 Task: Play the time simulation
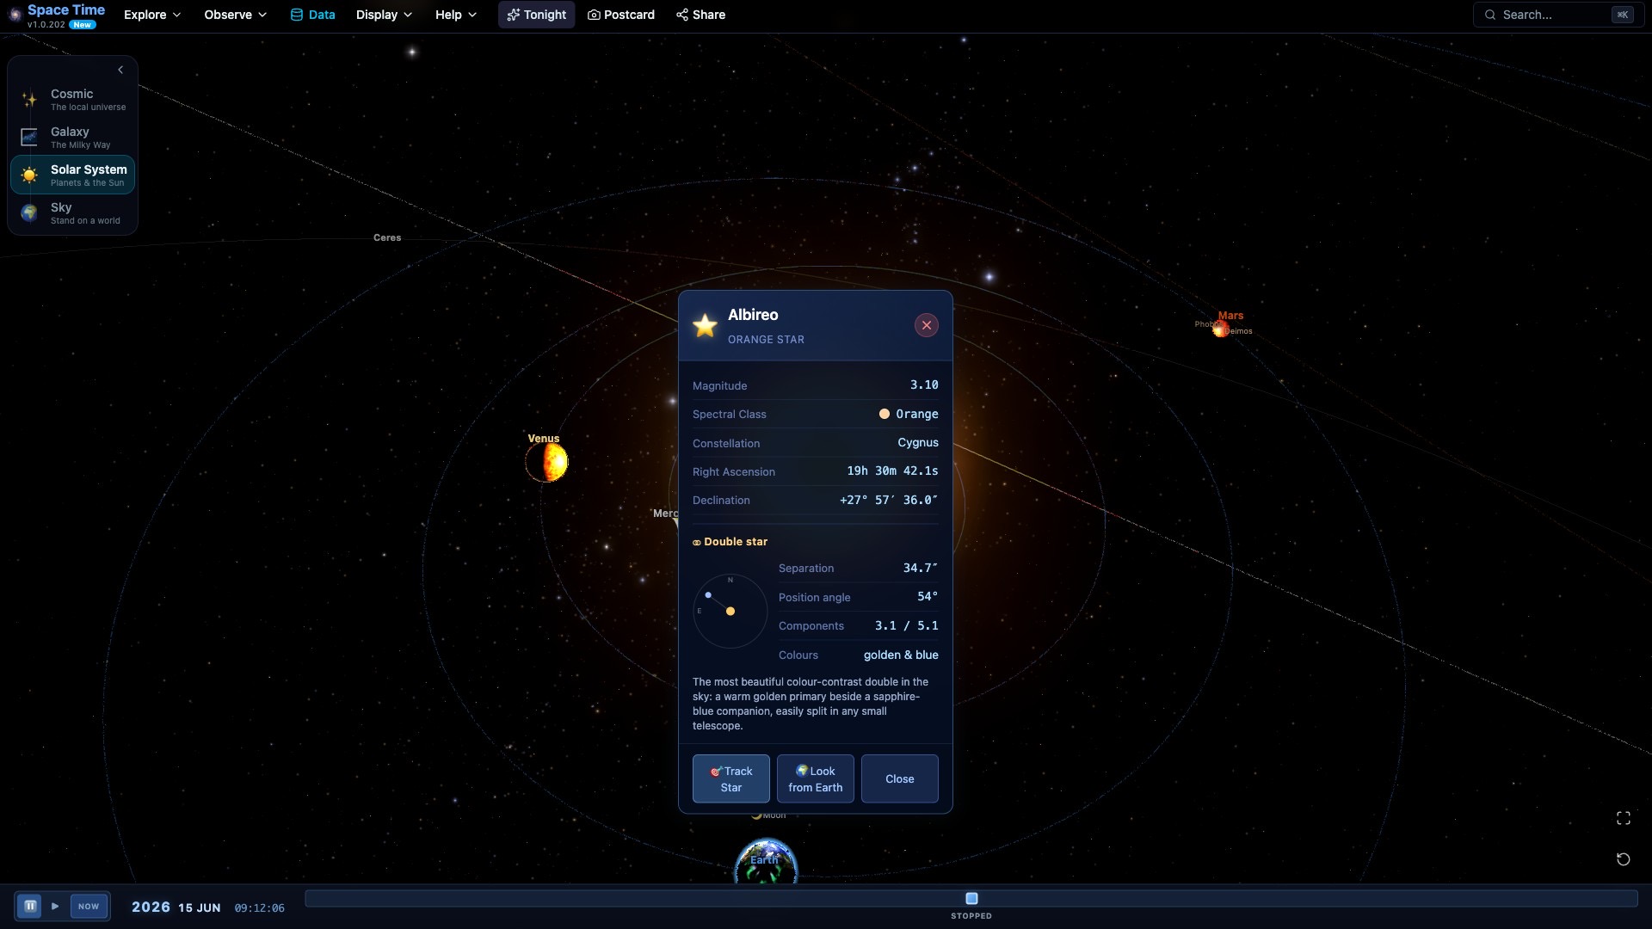pos(55,906)
